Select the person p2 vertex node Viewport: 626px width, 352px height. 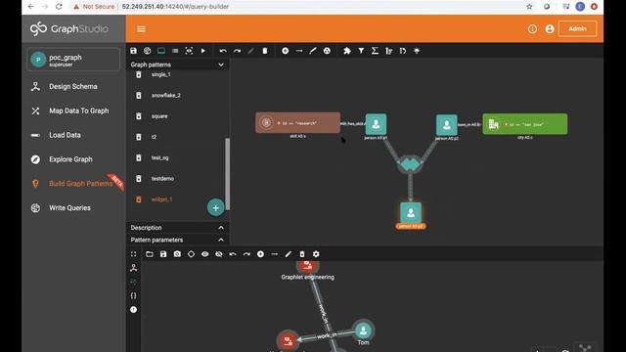tap(447, 125)
